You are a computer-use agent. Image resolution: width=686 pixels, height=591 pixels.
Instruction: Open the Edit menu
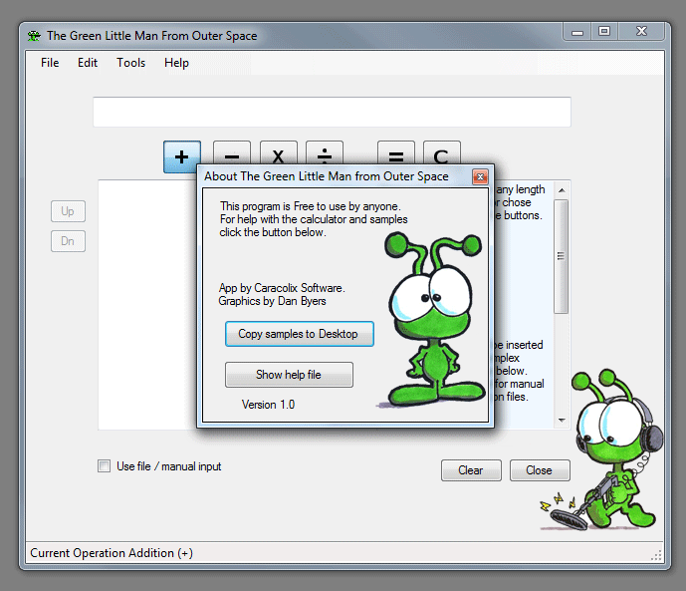pyautogui.click(x=88, y=63)
